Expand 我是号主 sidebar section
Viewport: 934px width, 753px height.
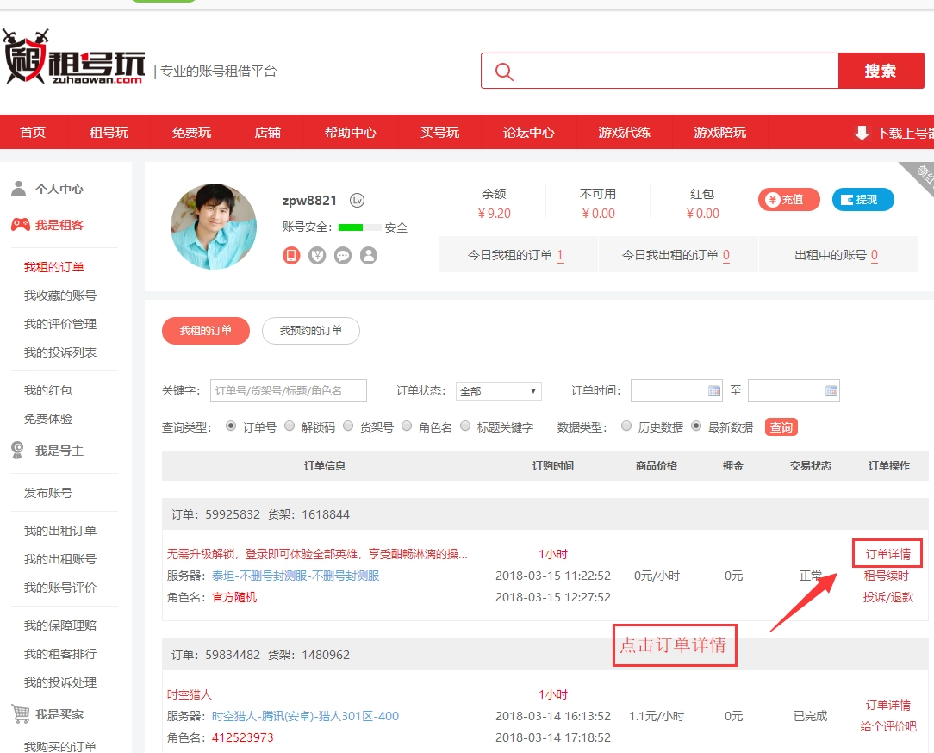59,451
